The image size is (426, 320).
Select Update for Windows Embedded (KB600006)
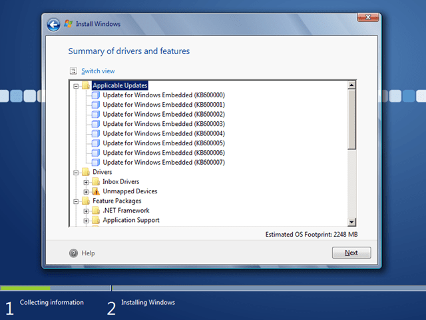tap(164, 153)
